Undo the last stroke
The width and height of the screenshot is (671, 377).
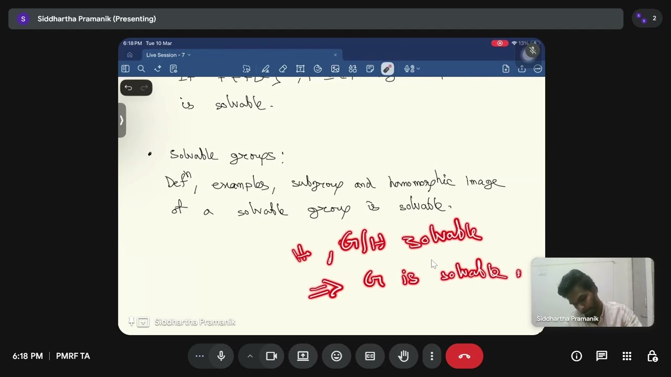pyautogui.click(x=128, y=87)
